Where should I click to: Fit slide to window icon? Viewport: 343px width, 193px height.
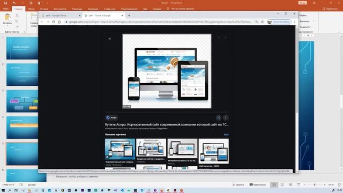[x=340, y=185]
